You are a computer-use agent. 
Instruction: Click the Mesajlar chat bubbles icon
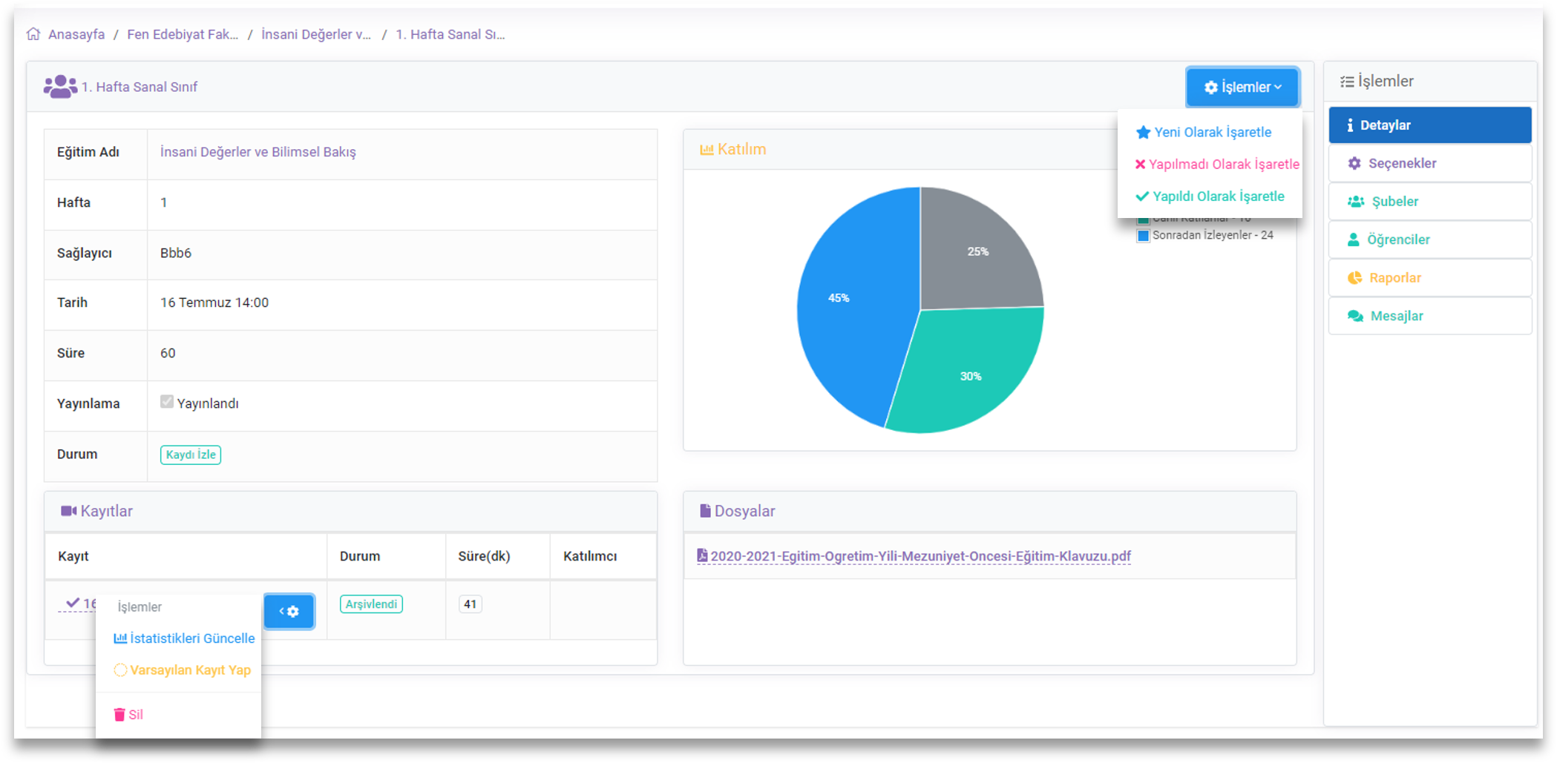coord(1355,316)
